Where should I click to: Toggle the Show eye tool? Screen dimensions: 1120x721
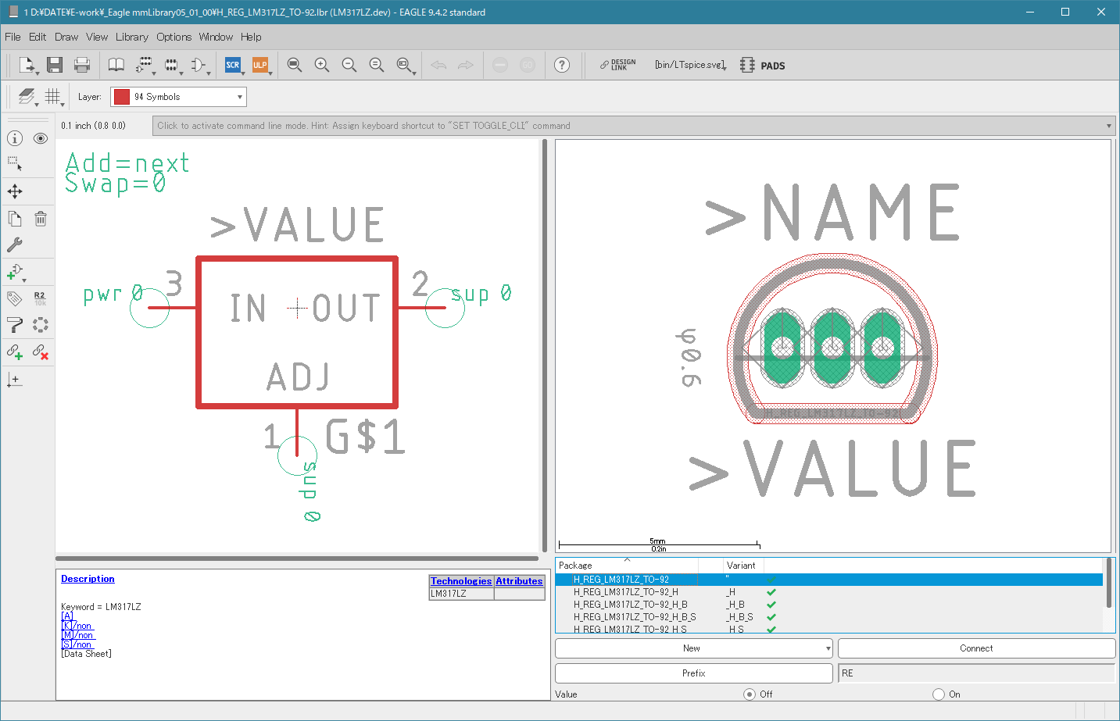pos(41,138)
